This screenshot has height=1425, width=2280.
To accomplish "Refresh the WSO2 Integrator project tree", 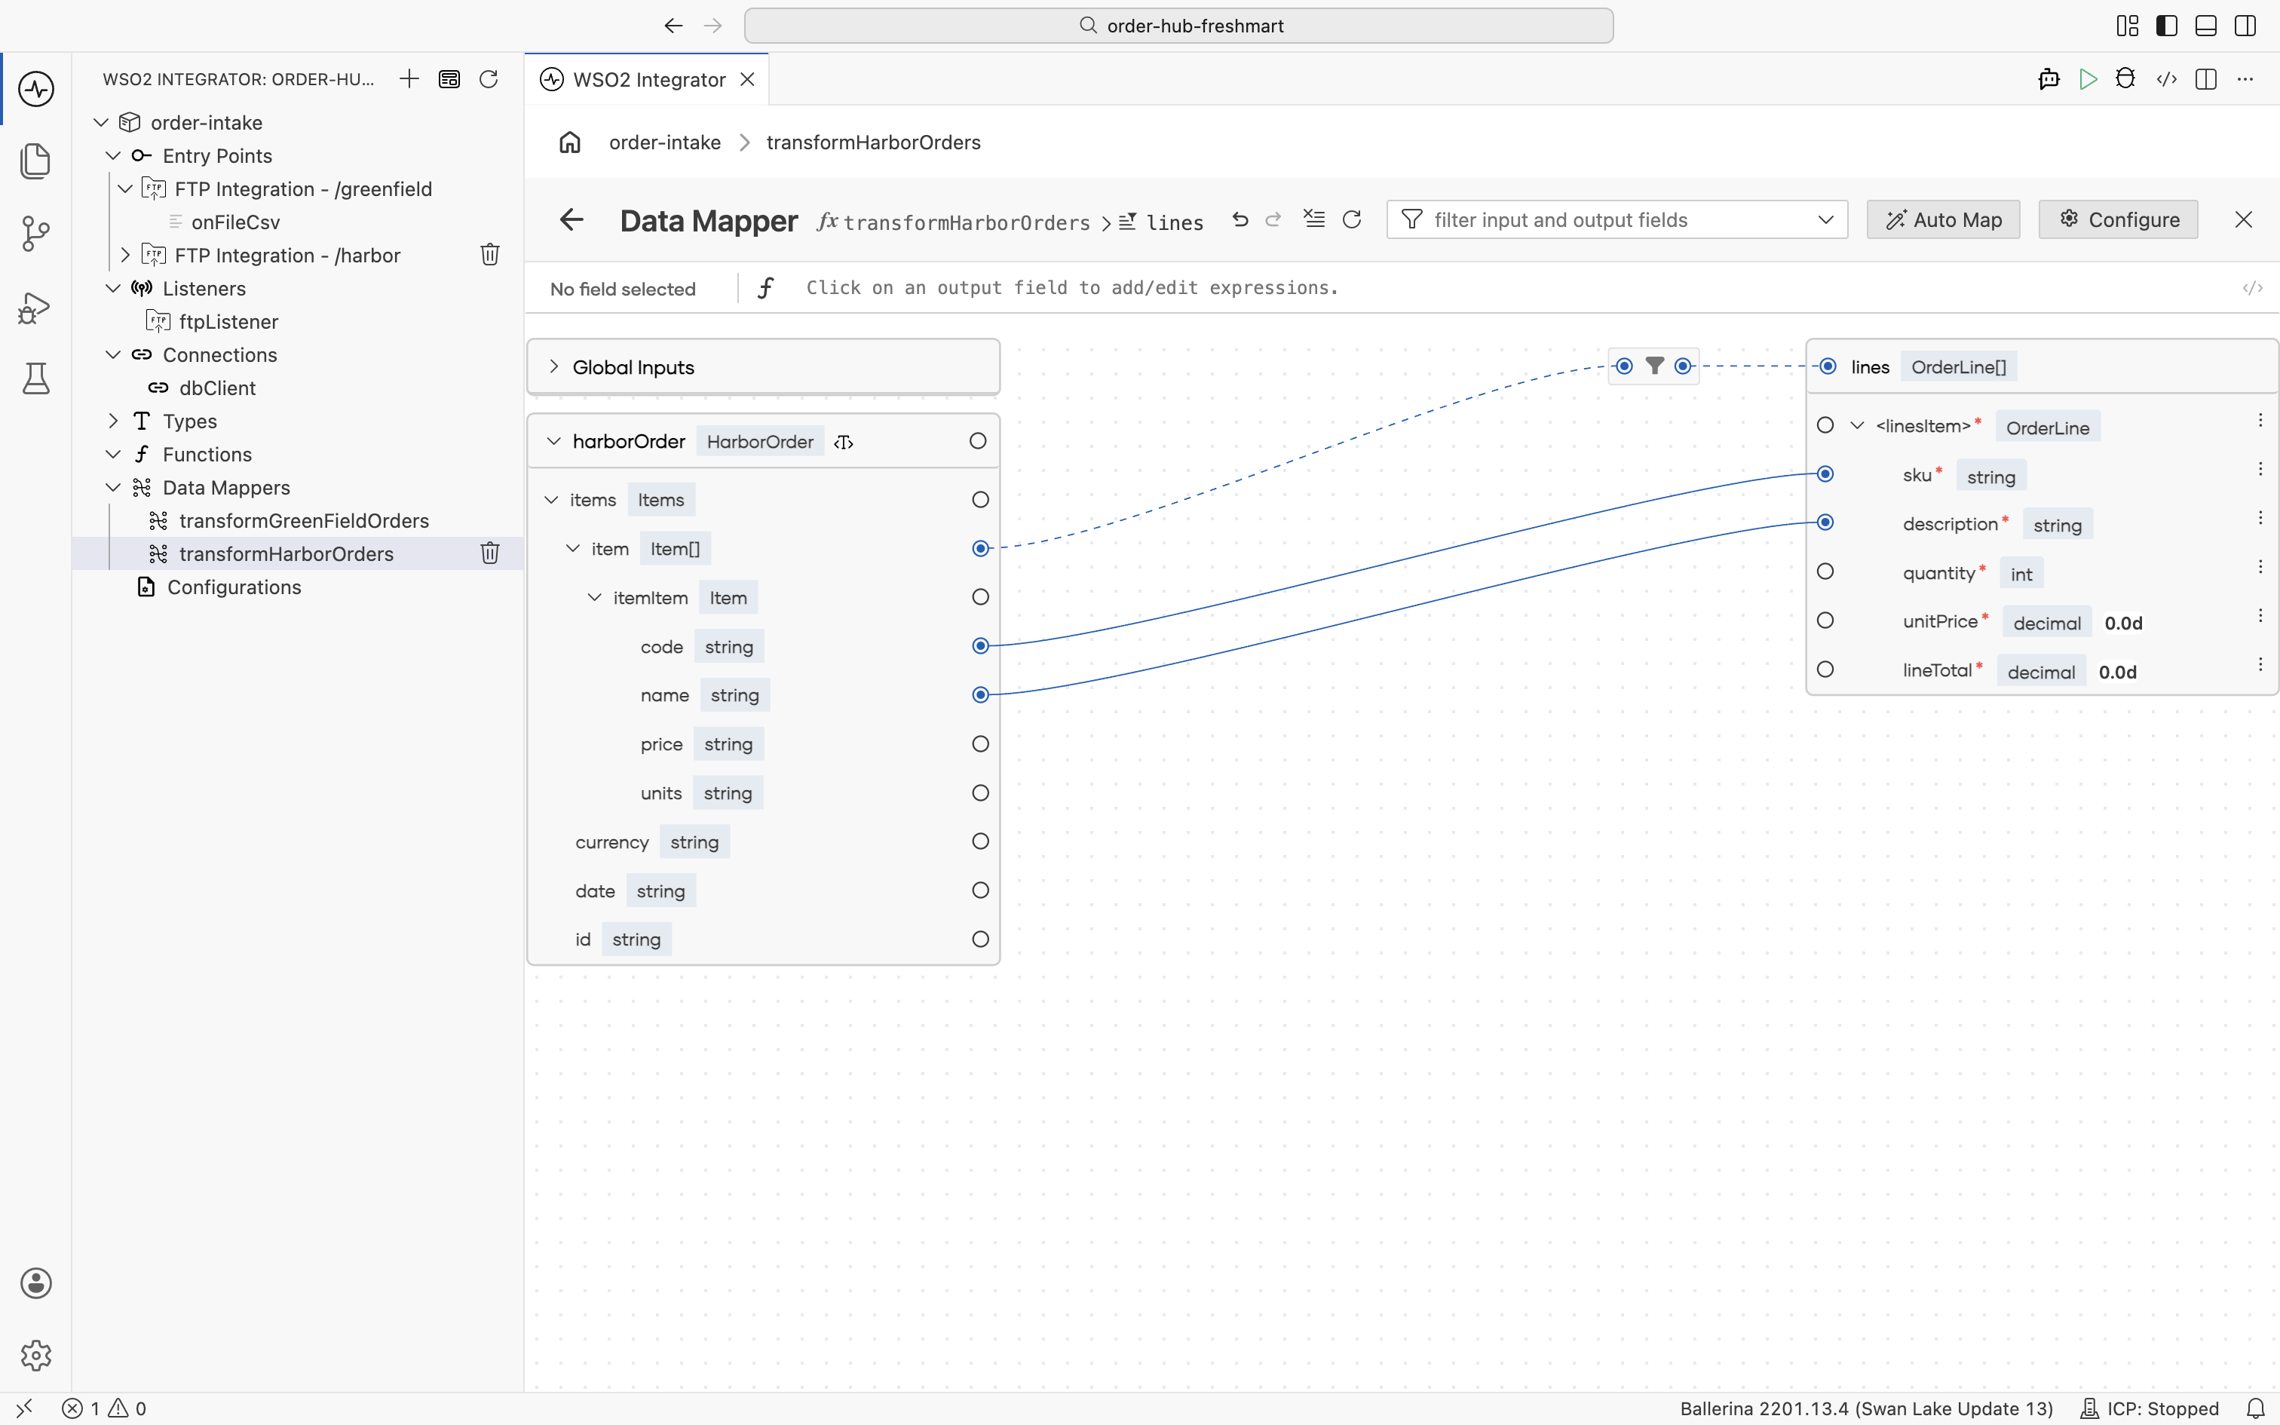I will [x=488, y=79].
